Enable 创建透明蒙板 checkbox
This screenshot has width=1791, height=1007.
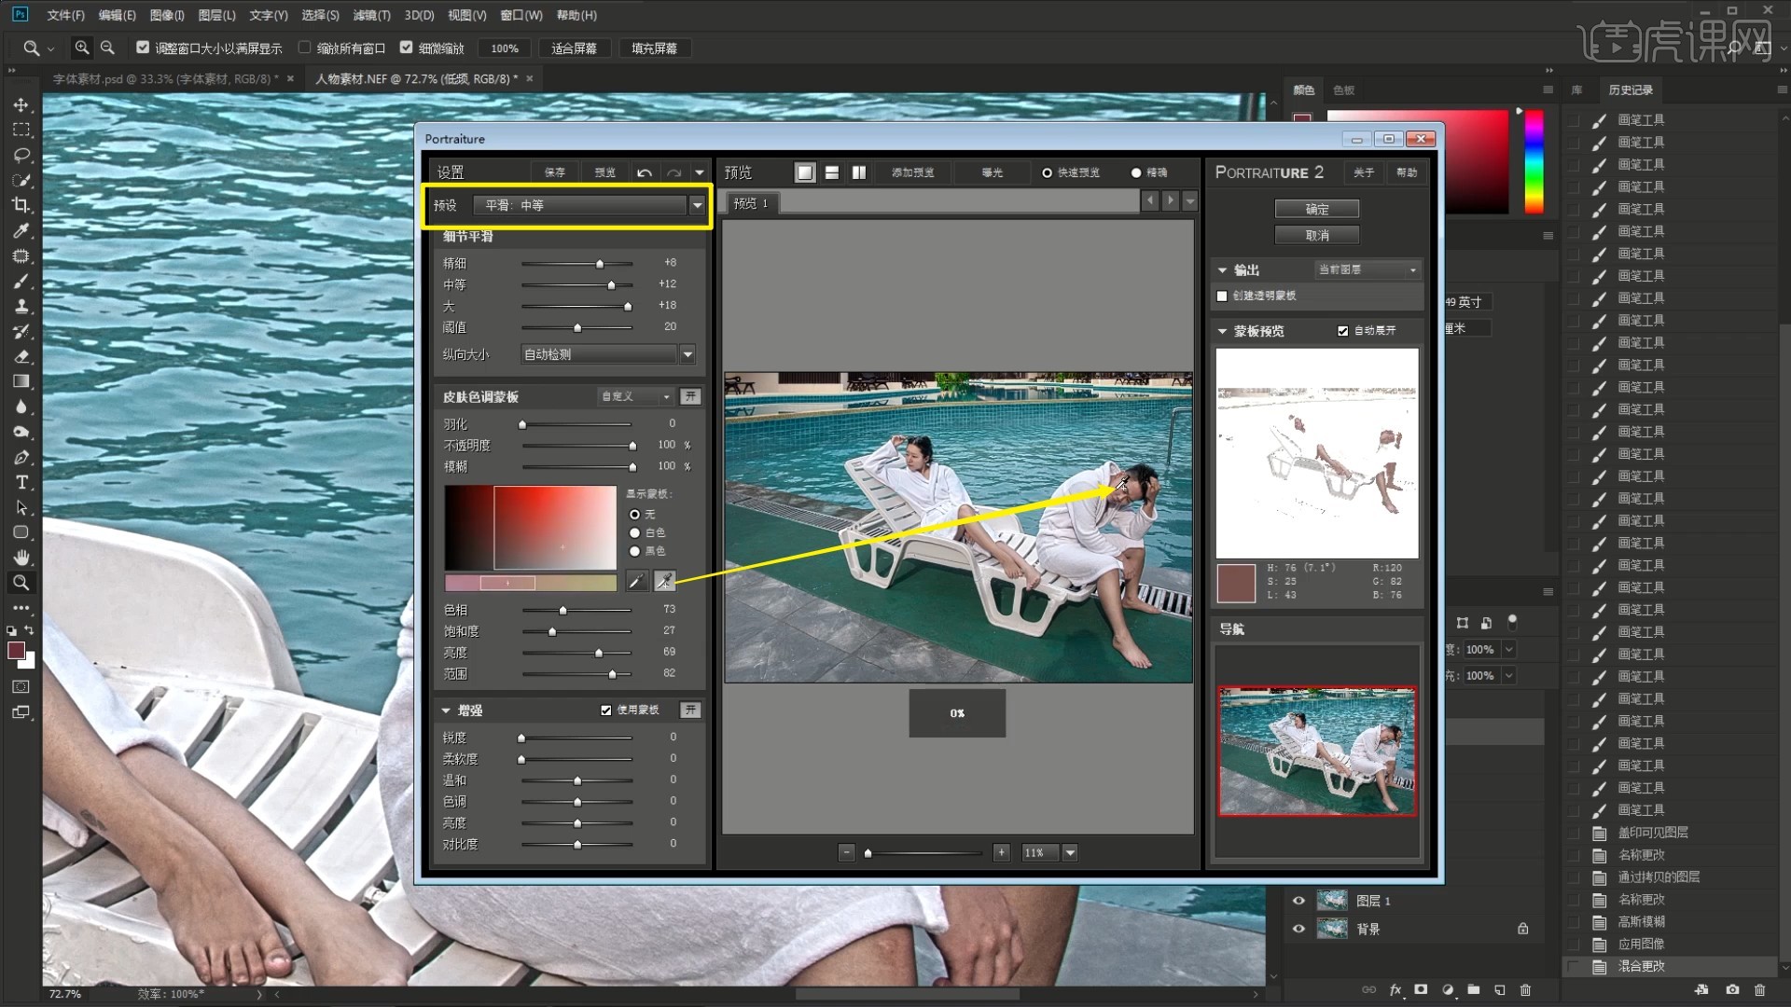point(1222,296)
